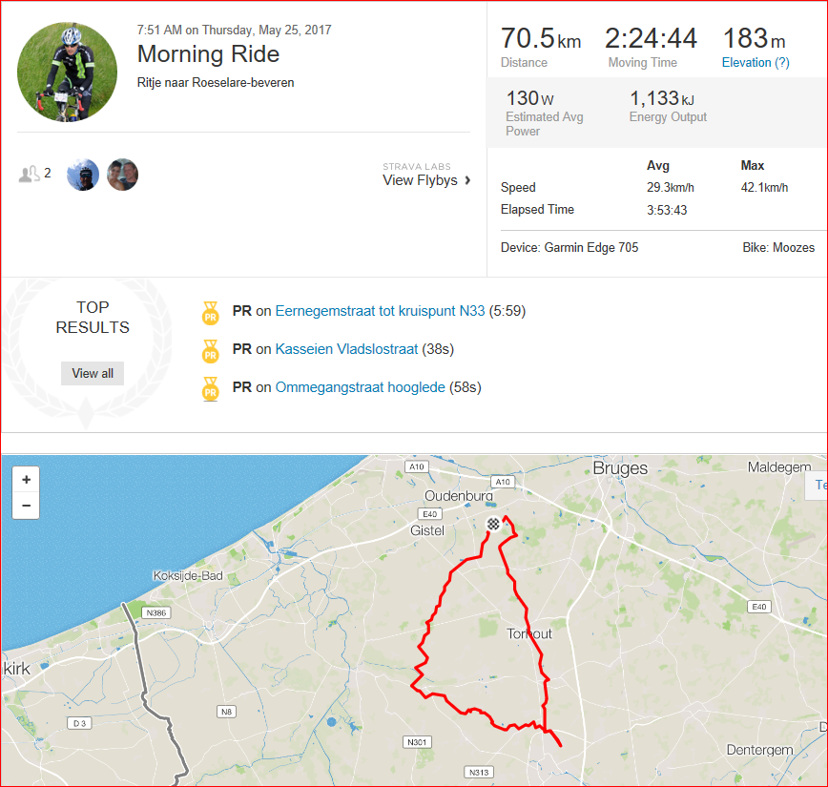Open Eernegemstraat tot kruispunt N33 segment link
This screenshot has height=787, width=828.
click(x=380, y=311)
